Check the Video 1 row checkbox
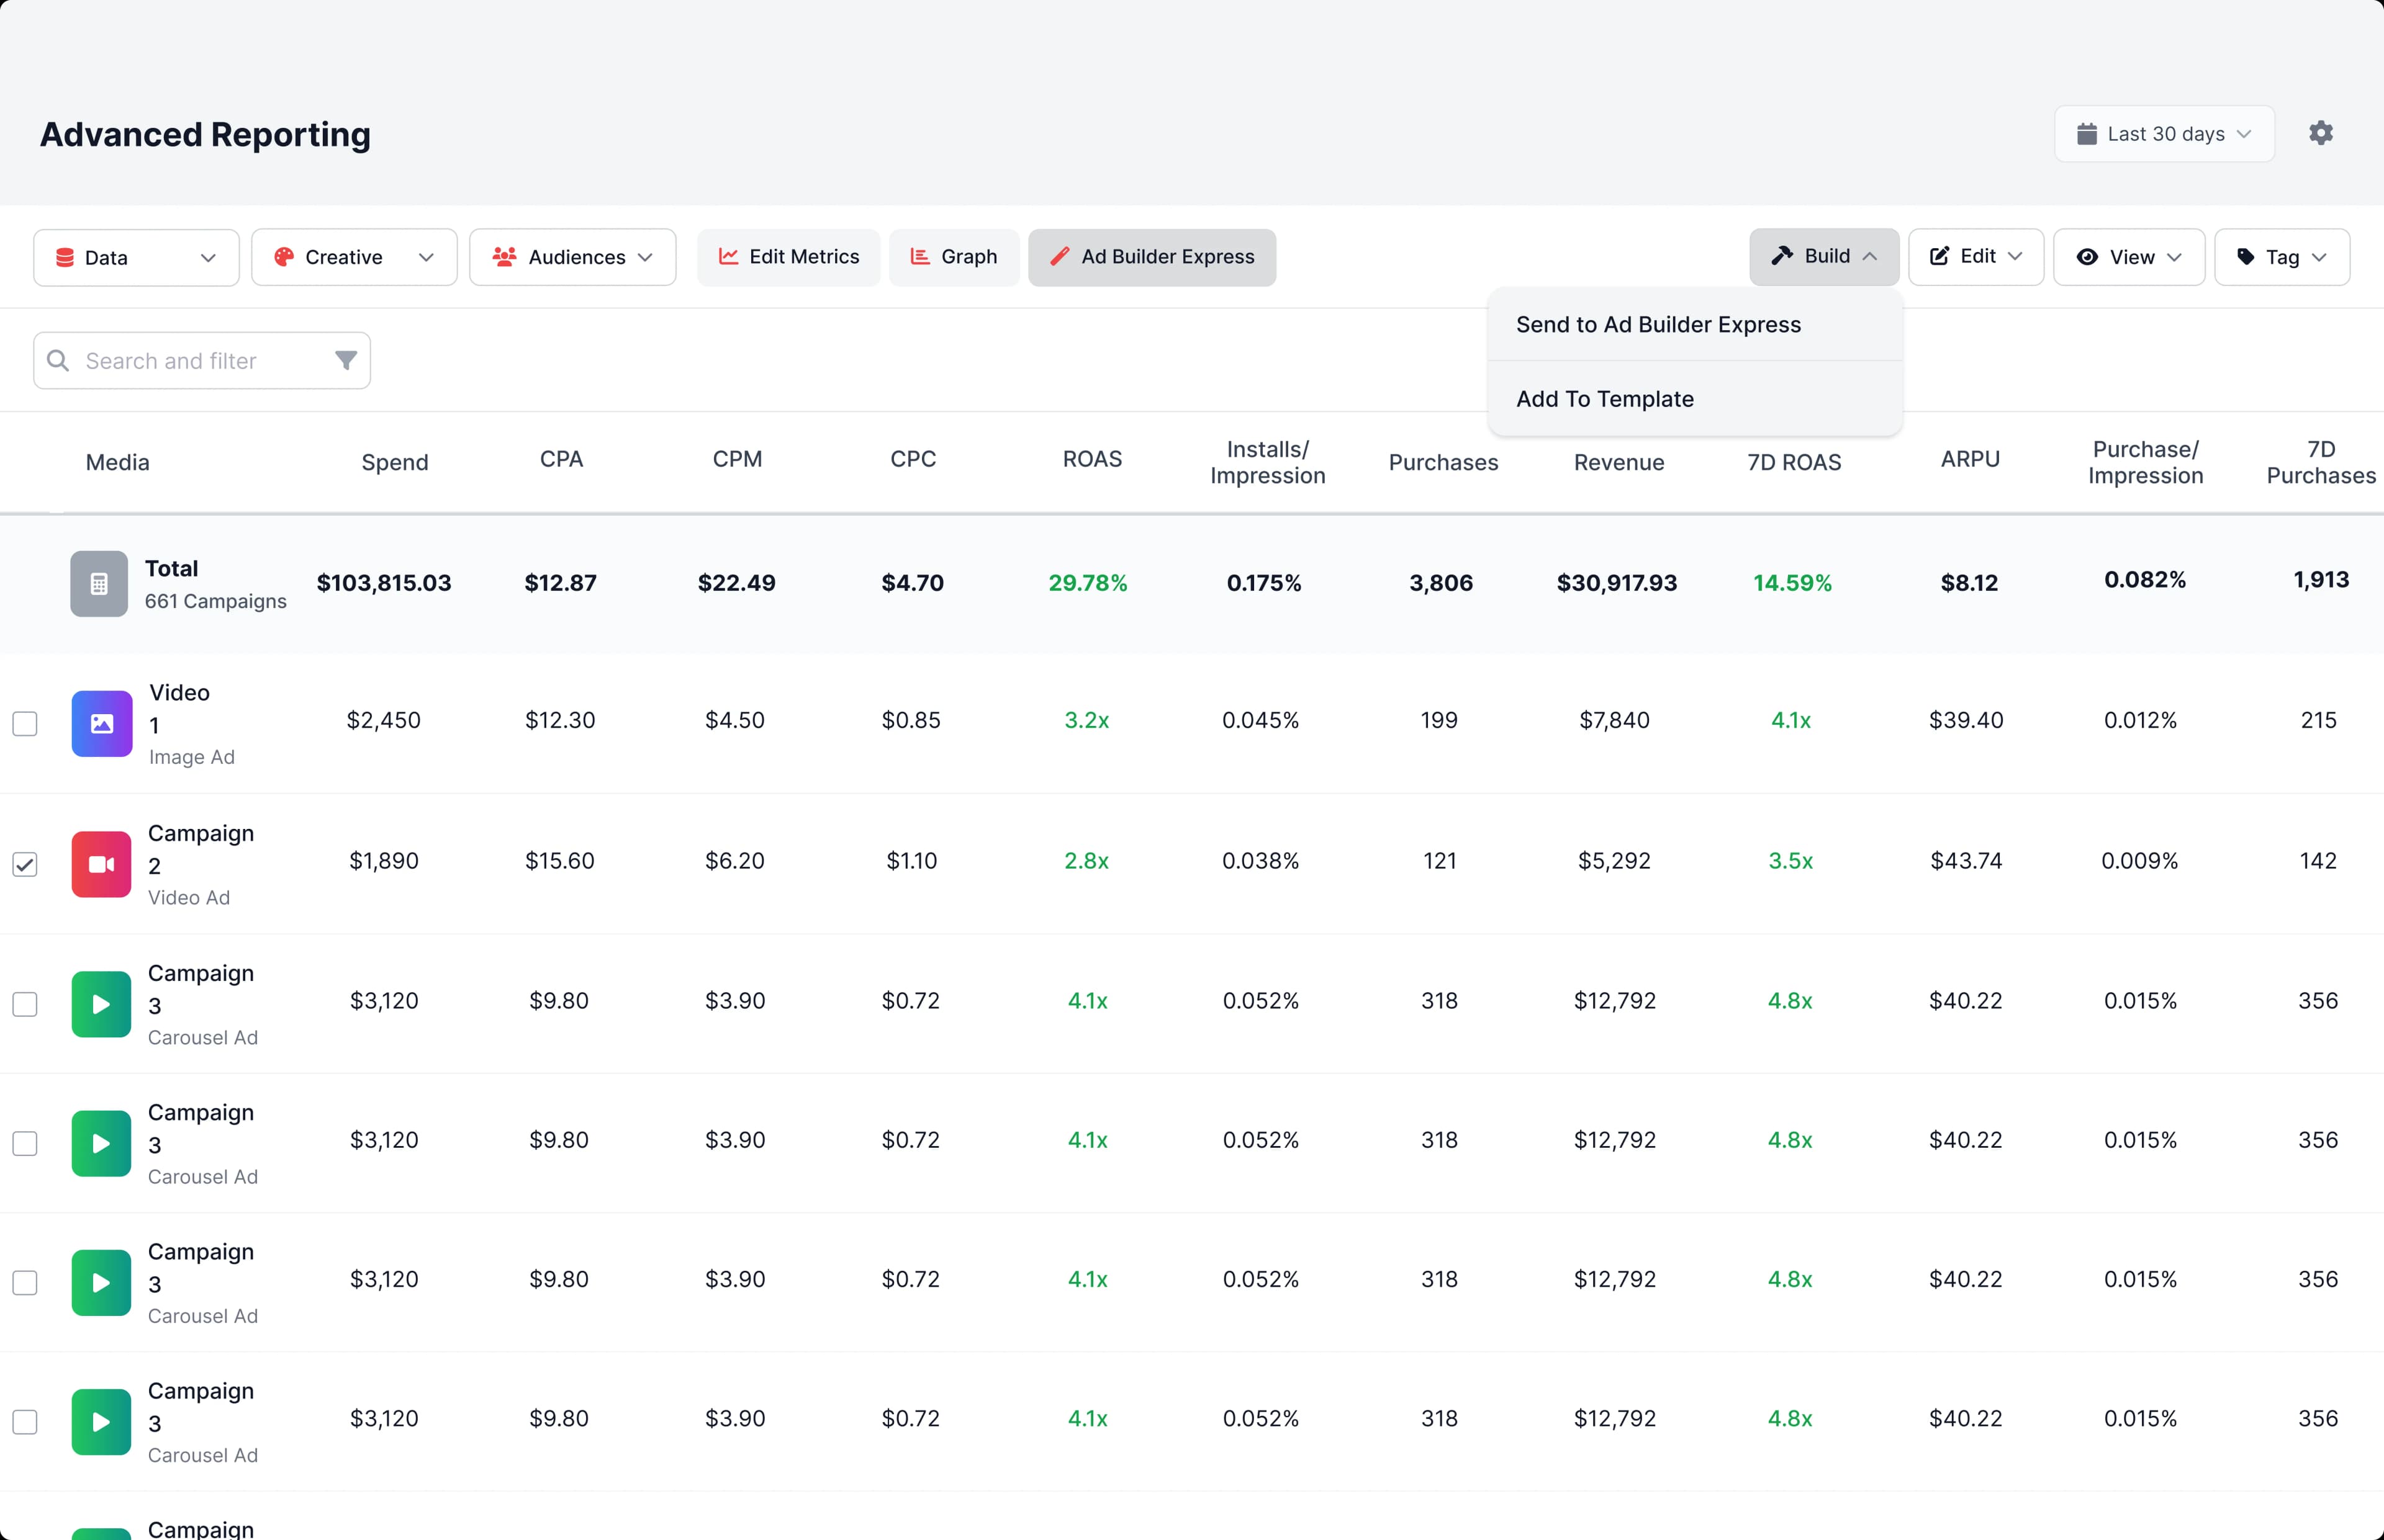Screen dimensions: 2384x1540 [x=25, y=723]
